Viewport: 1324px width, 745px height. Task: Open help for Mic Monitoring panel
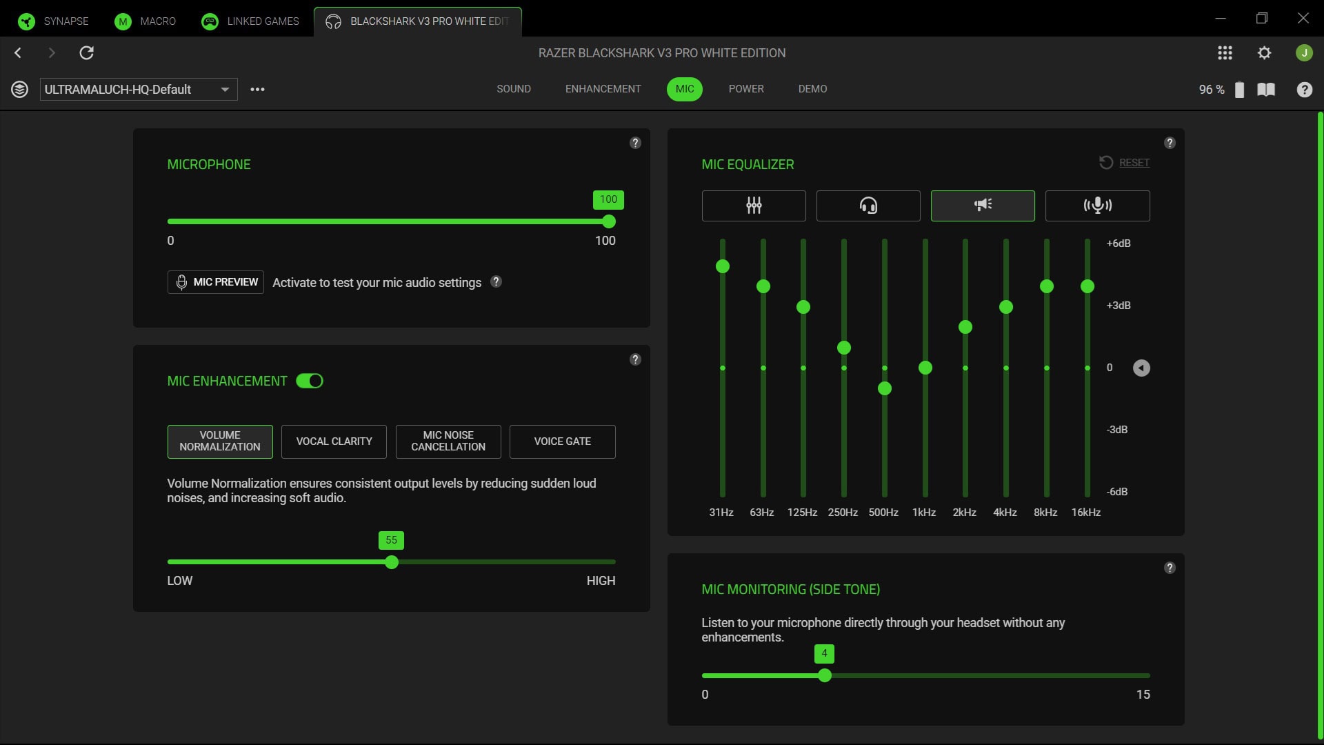(1170, 568)
